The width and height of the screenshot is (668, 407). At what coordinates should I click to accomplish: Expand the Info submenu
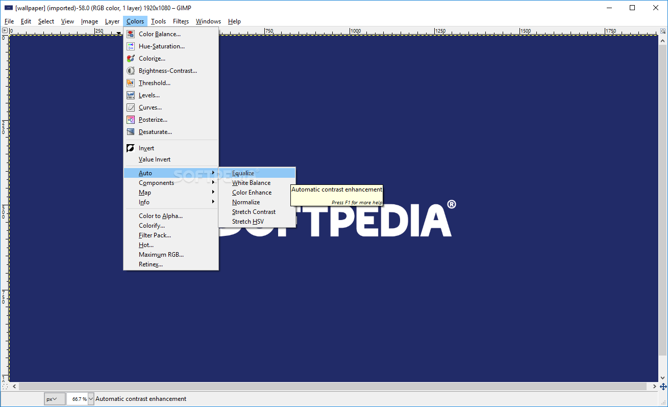[171, 202]
